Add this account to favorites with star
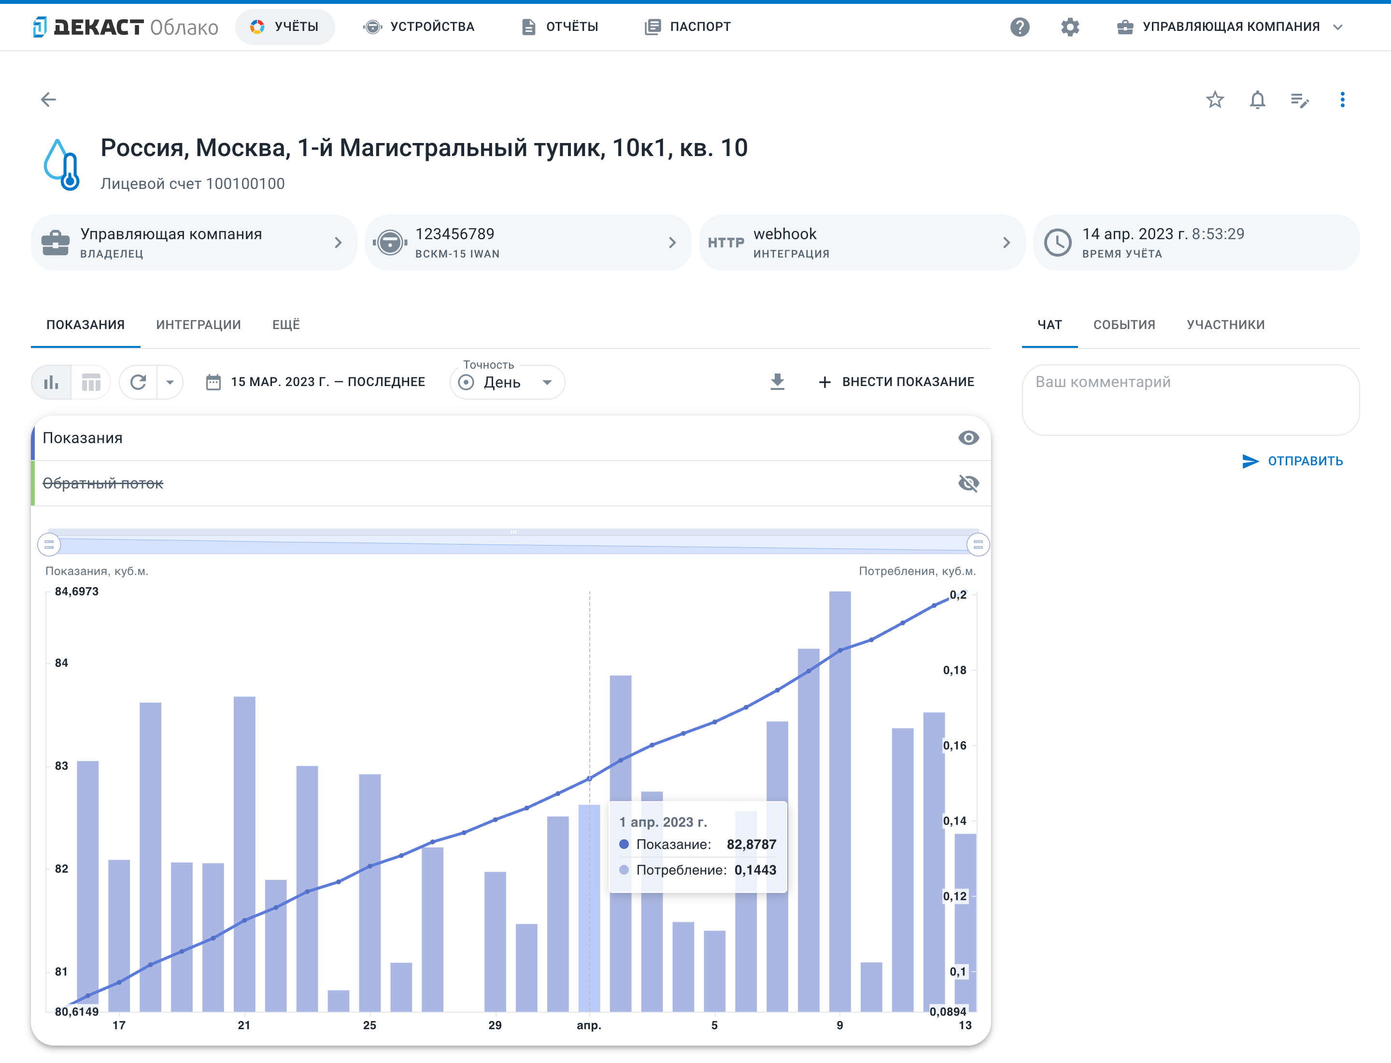The image size is (1391, 1063). pyautogui.click(x=1215, y=100)
